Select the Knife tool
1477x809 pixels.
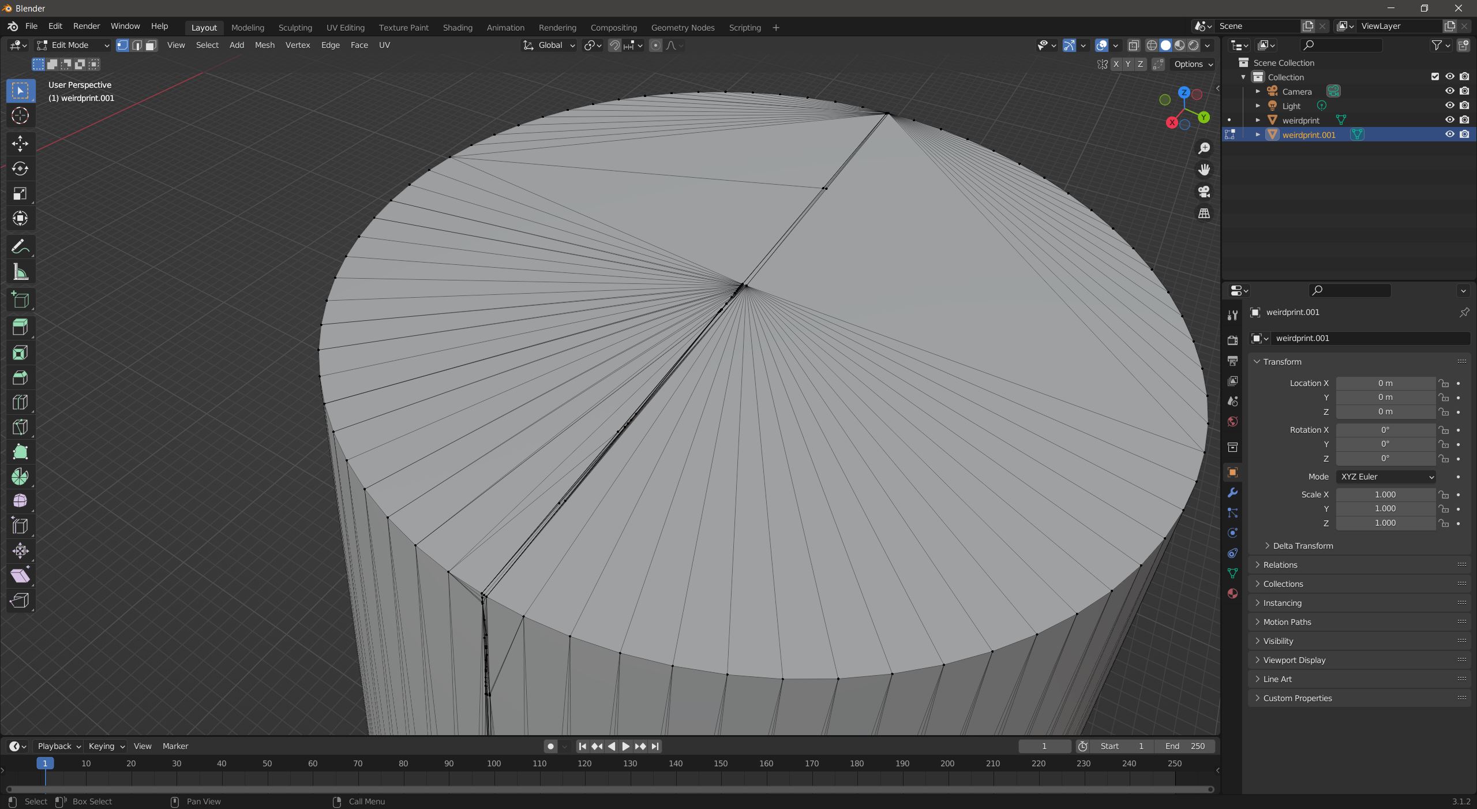20,426
